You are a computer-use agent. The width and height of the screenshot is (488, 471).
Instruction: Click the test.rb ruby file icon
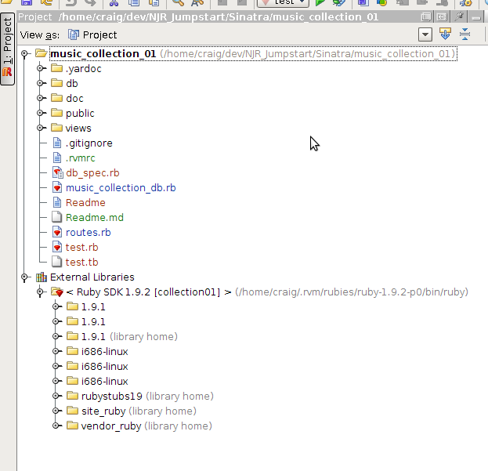click(57, 247)
